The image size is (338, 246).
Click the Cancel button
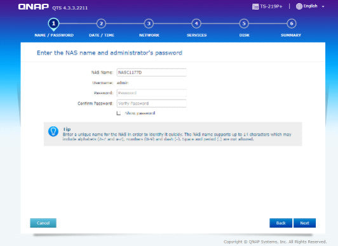(43, 223)
